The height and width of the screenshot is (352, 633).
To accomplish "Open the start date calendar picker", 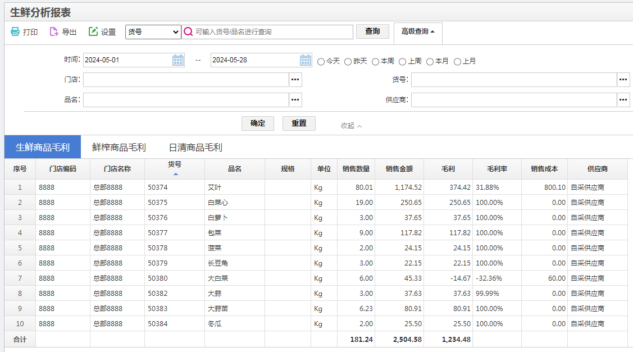I will [x=178, y=60].
